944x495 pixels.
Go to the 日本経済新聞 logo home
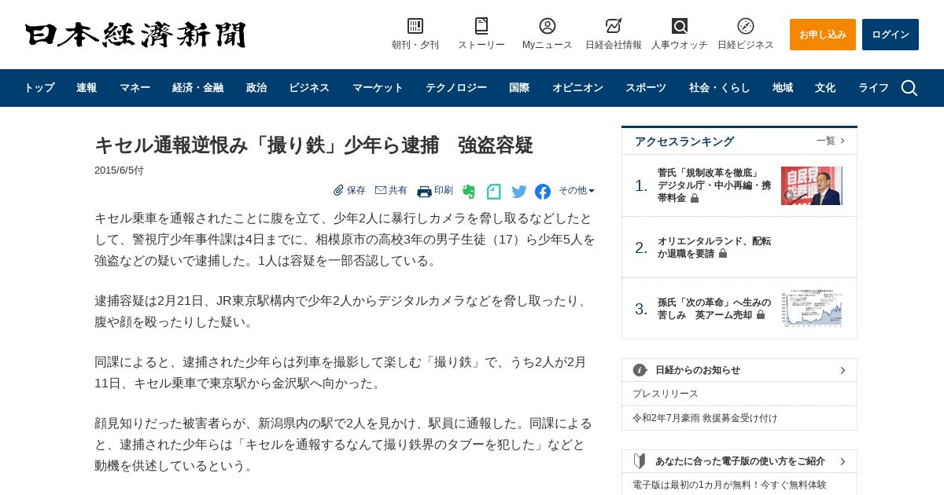135,35
